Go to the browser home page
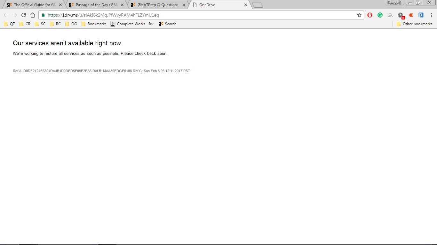Viewport: 437px width, 245px height. click(32, 15)
